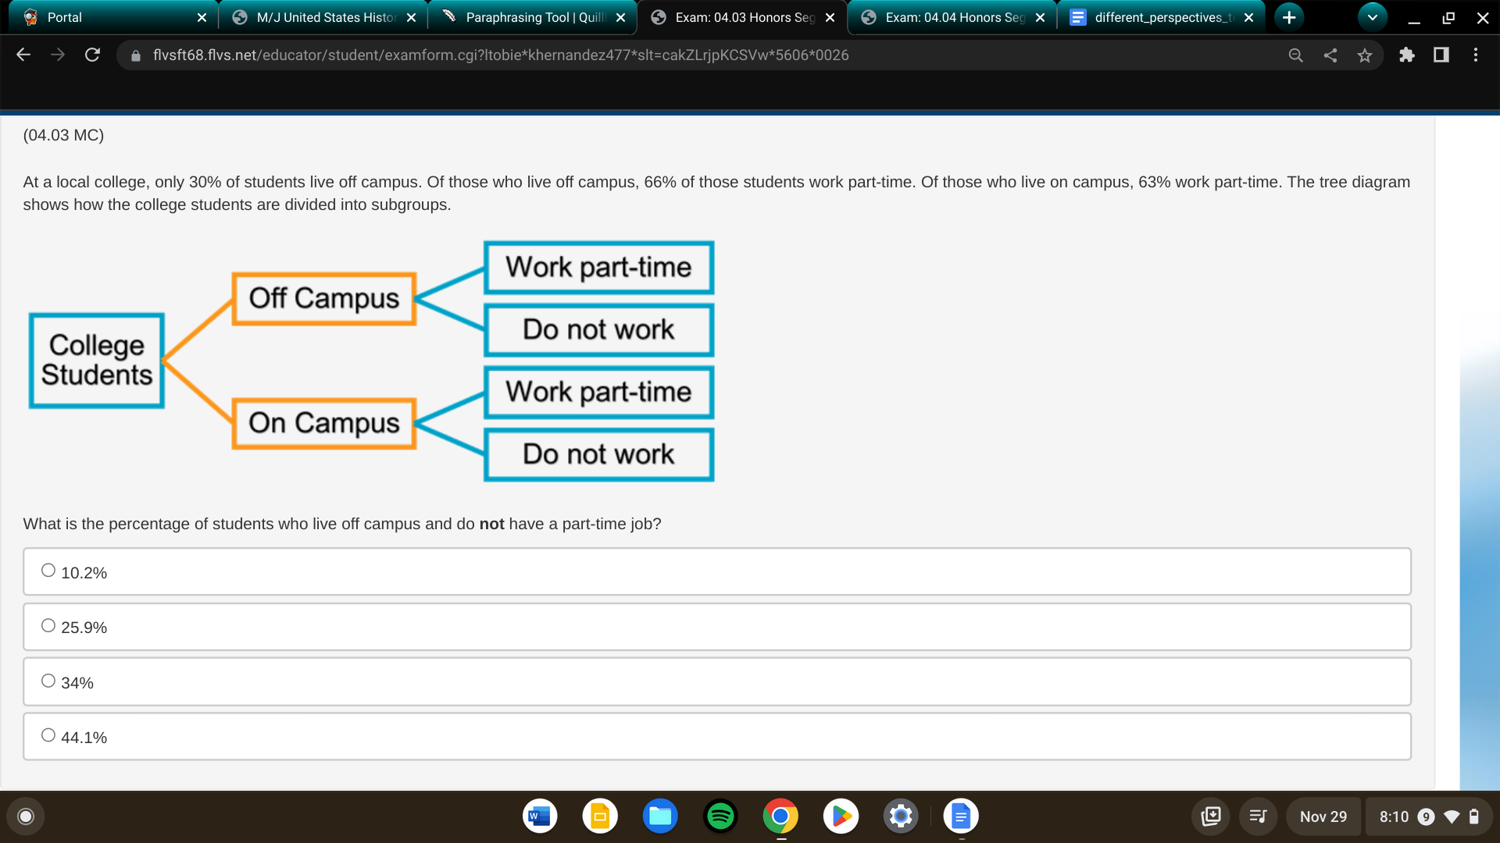The width and height of the screenshot is (1500, 843).
Task: Open the Chrome three-dot menu
Action: tap(1475, 55)
